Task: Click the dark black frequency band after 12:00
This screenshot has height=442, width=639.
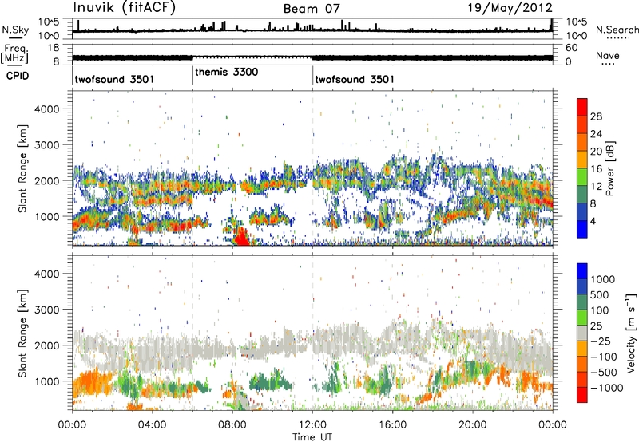Action: pyautogui.click(x=432, y=57)
